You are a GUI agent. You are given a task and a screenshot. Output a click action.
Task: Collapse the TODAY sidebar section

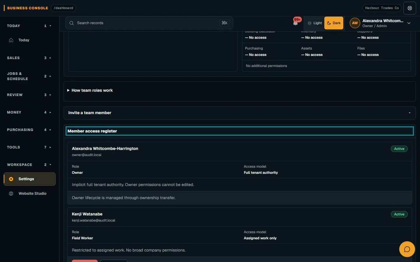tap(29, 26)
